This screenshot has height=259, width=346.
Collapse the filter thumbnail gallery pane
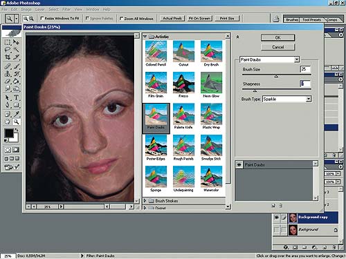237,37
